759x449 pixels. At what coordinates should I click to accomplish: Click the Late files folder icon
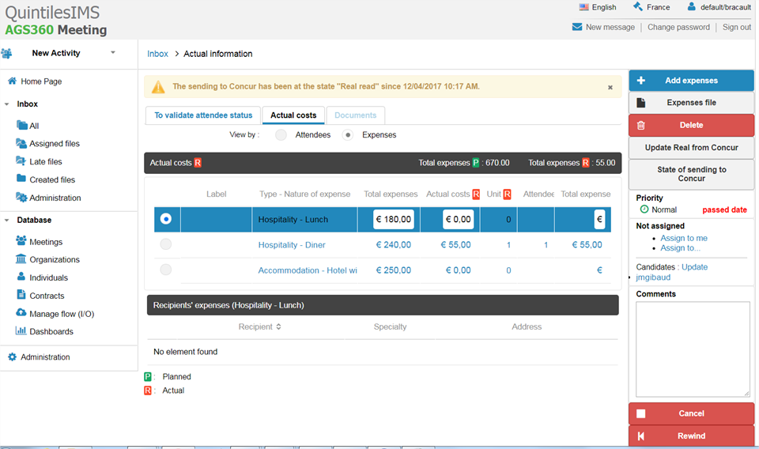[21, 161]
